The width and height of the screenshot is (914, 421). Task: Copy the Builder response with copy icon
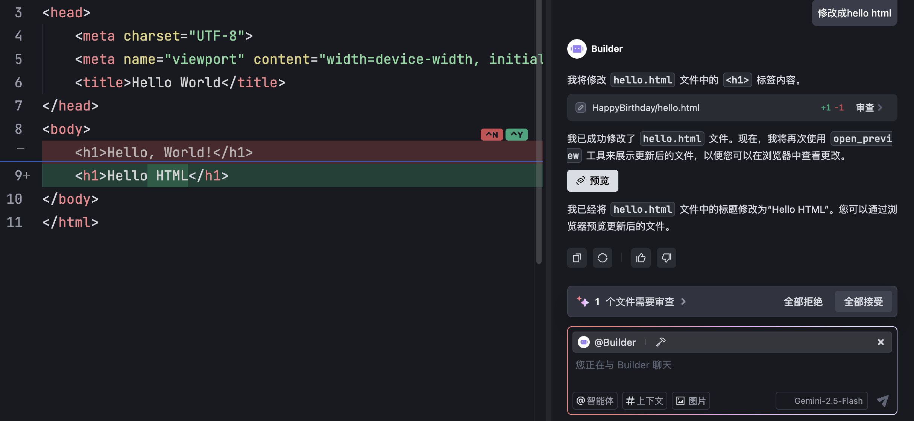point(577,258)
